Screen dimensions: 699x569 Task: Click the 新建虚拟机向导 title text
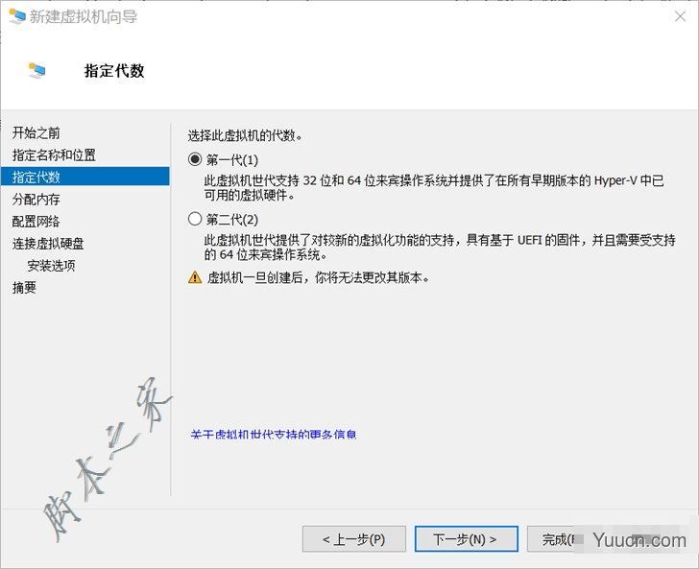(84, 17)
